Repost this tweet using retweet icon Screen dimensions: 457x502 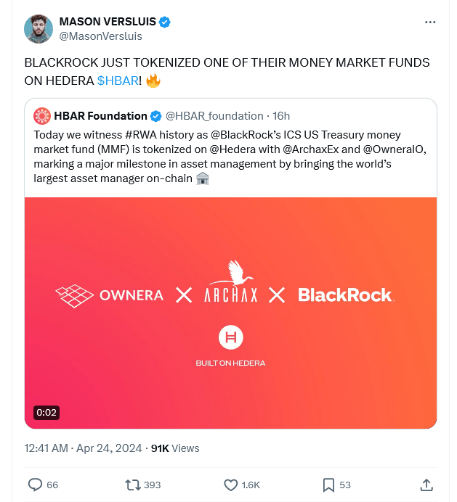pos(133,485)
